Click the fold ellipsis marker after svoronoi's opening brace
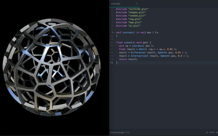This screenshot has width=218, height=136. (x=158, y=33)
